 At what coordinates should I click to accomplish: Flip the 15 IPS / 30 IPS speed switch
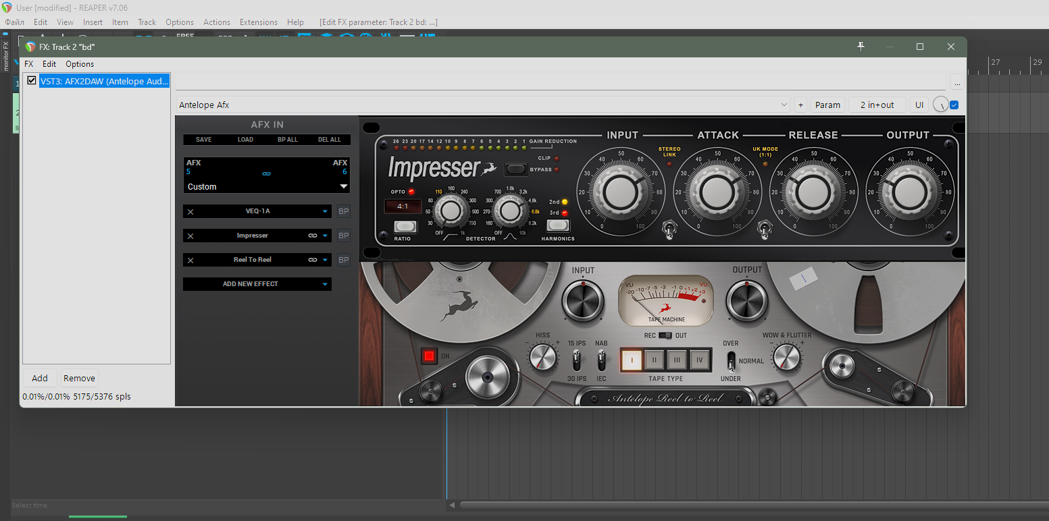coord(577,360)
